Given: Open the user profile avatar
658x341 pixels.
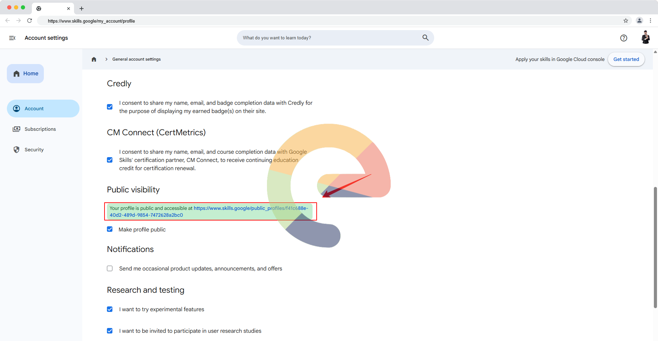Looking at the screenshot, I should tap(646, 38).
